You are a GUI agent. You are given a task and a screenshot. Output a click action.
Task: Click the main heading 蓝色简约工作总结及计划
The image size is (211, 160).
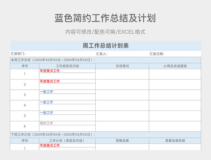click(x=105, y=18)
